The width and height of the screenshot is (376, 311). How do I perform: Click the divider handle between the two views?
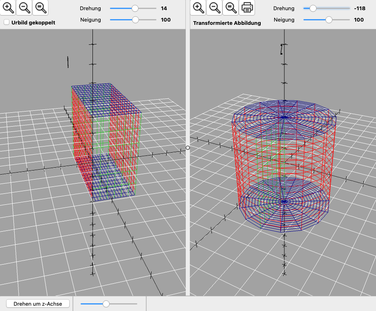point(188,148)
